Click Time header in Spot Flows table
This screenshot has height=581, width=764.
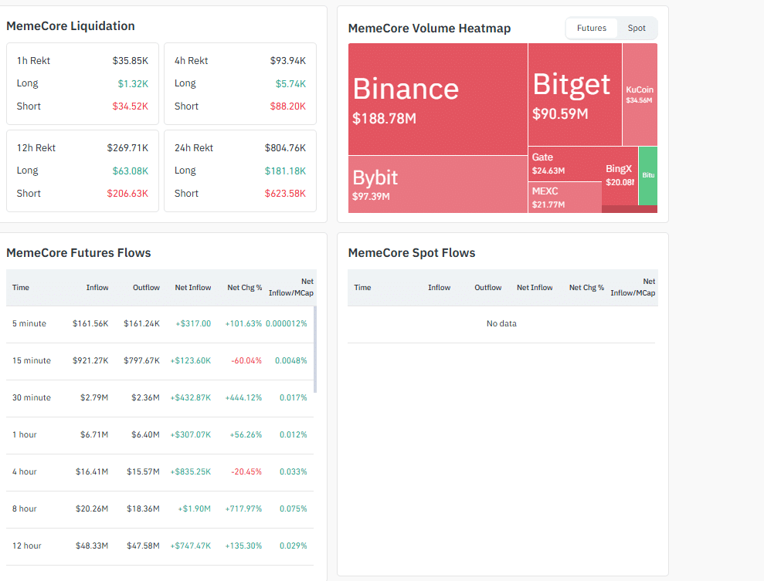pos(362,288)
